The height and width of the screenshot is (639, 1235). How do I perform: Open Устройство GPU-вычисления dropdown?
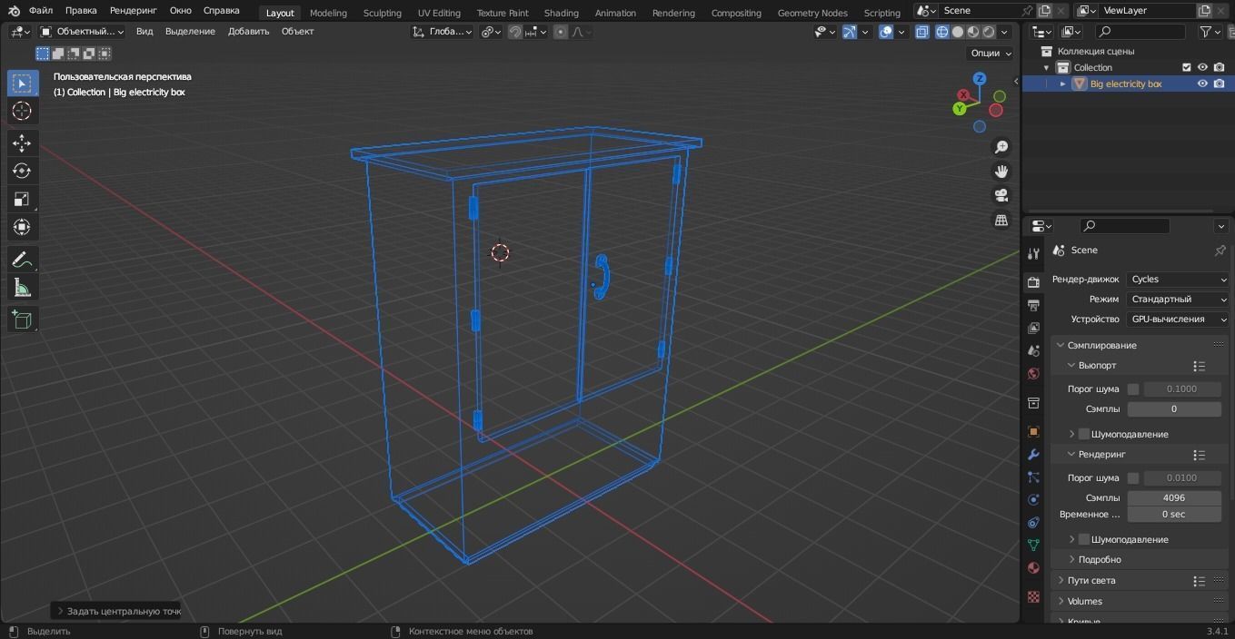[x=1179, y=319]
